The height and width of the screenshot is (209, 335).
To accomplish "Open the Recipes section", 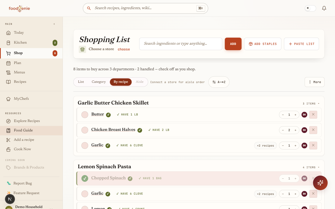I will coord(31,82).
